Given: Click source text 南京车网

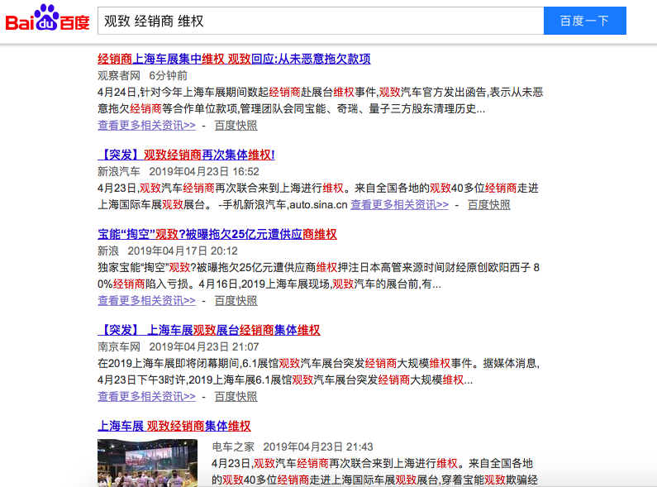Looking at the screenshot, I should click(x=119, y=346).
